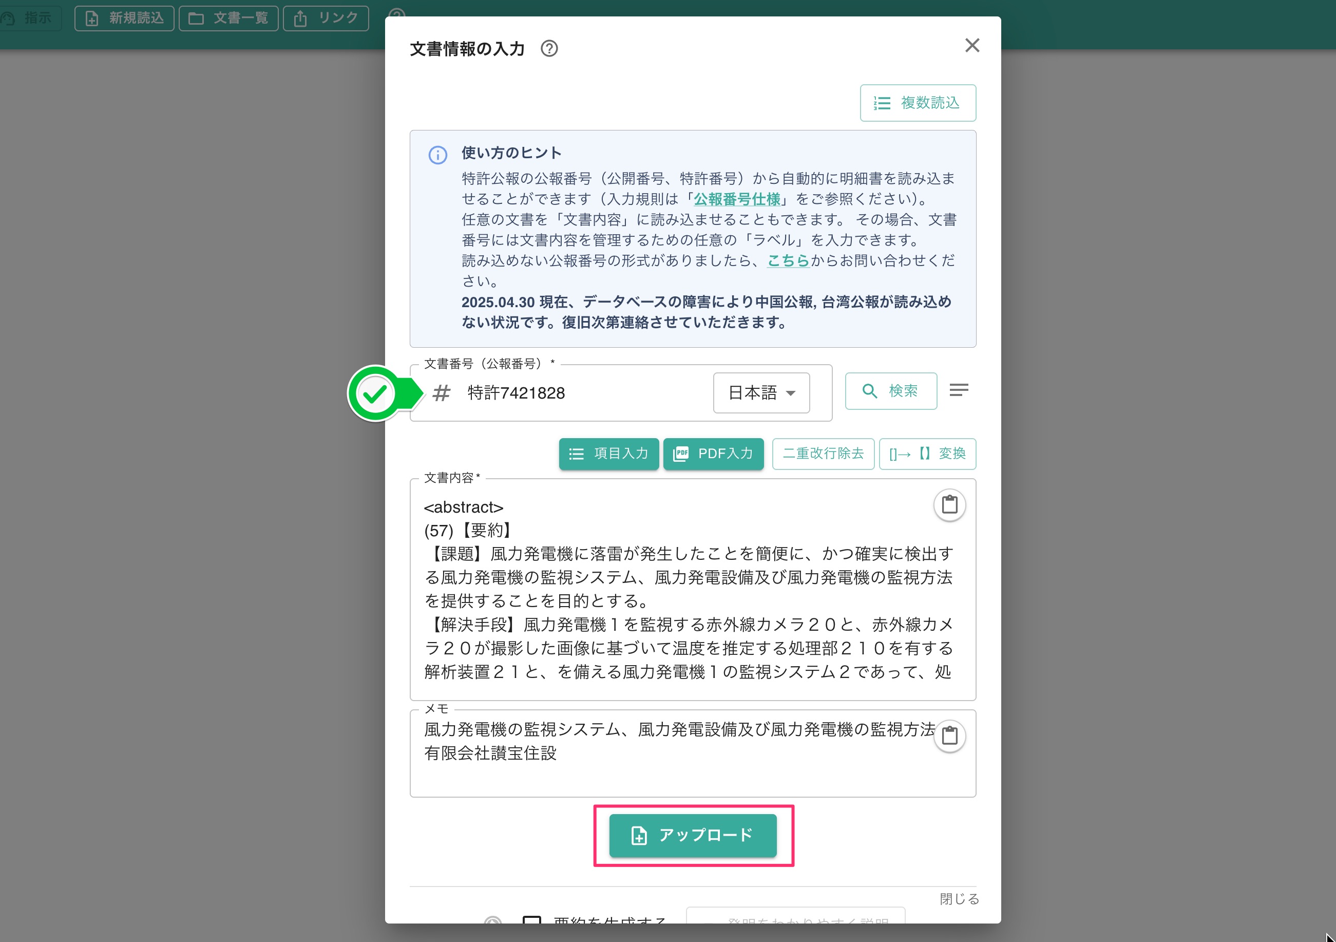
Task: Click the hash icon in 文書番号 field
Action: pos(441,393)
